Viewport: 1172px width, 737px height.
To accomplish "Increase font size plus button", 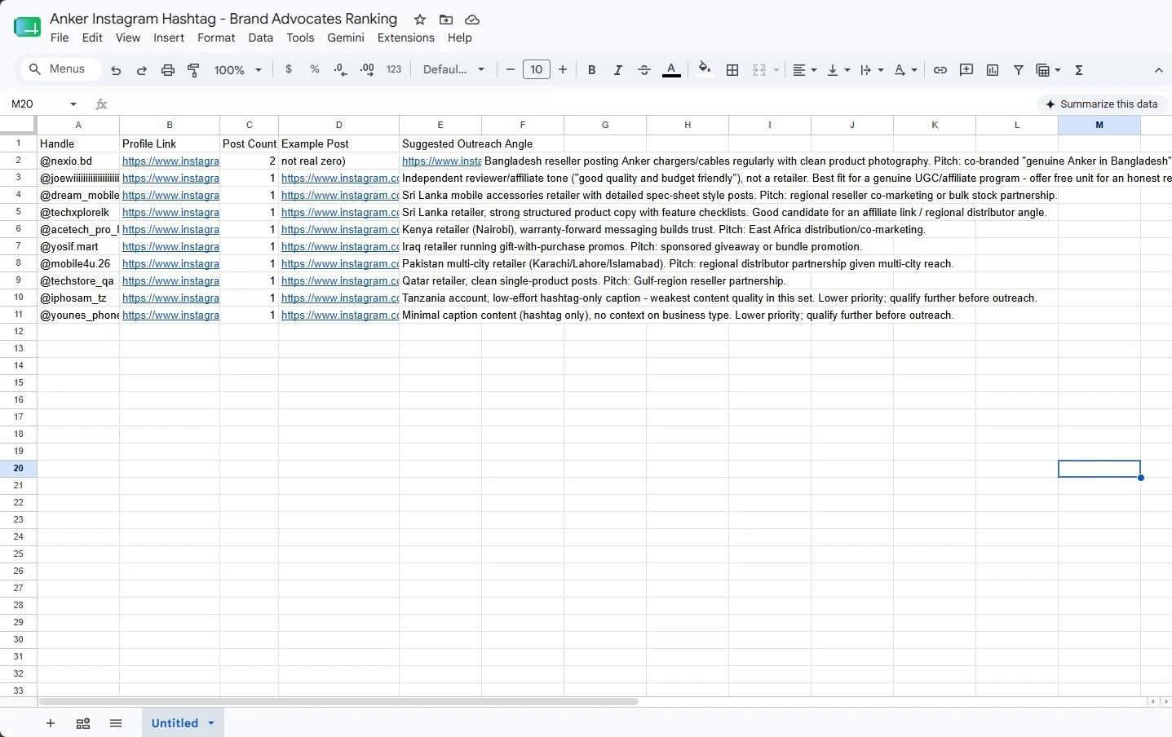I will [x=563, y=70].
